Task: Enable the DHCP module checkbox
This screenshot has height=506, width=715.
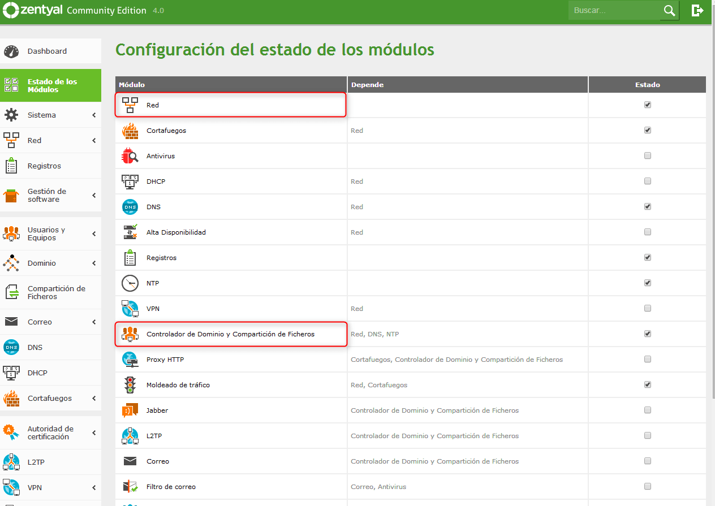Action: (x=648, y=181)
